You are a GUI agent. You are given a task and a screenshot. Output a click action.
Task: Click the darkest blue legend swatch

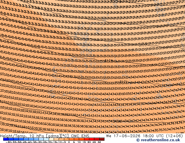pos(6,139)
